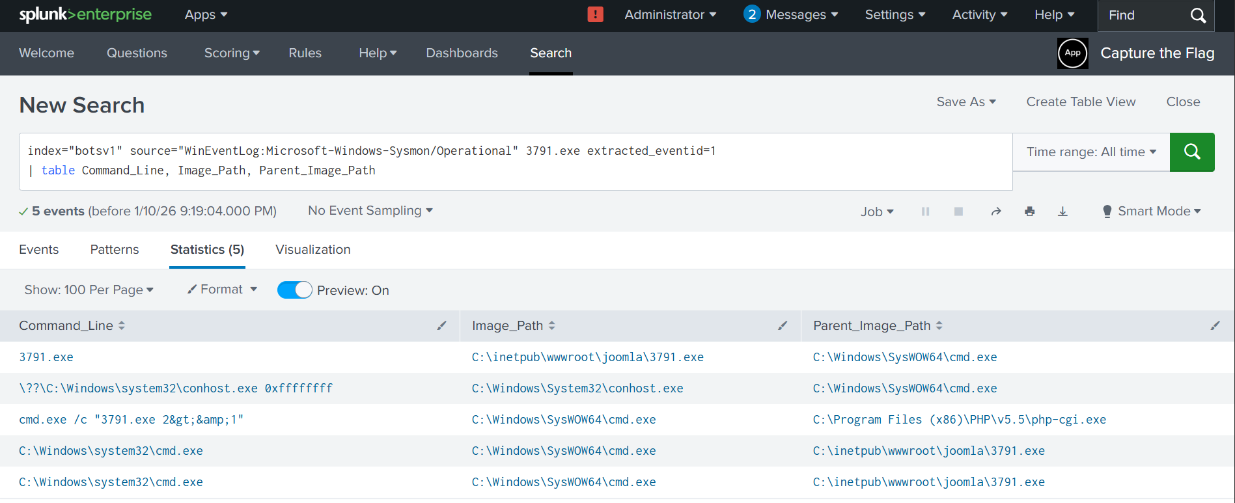Click the green search run button
Viewport: 1235px width, 503px height.
click(x=1191, y=152)
